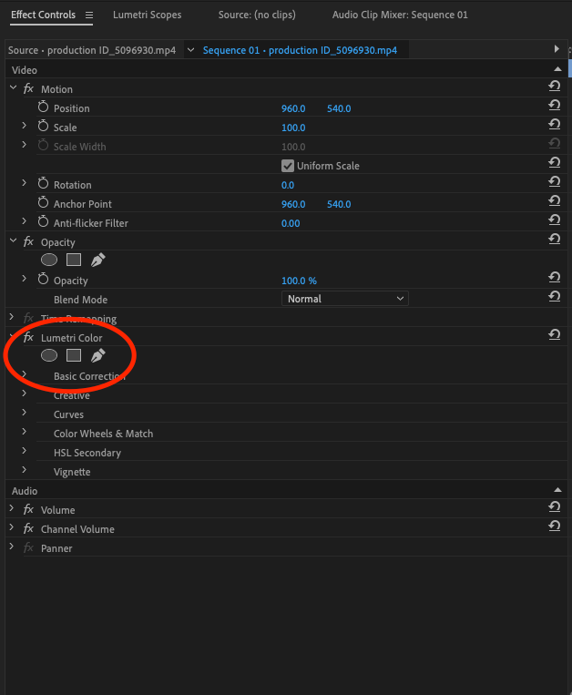Toggle the Scale animation stopwatch
The image size is (572, 695).
(x=43, y=128)
